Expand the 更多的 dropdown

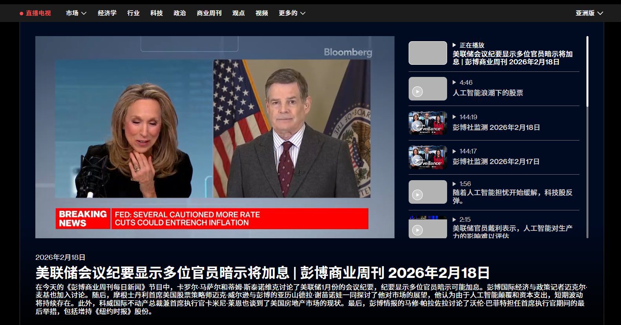click(292, 13)
